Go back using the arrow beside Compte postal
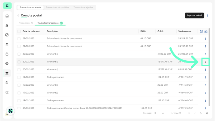This screenshot has height=121, width=215. point(18,16)
